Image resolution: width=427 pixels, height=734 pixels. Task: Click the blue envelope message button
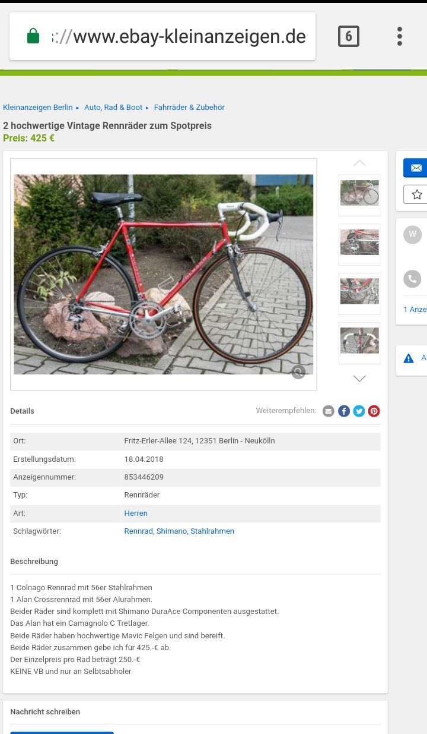(415, 168)
